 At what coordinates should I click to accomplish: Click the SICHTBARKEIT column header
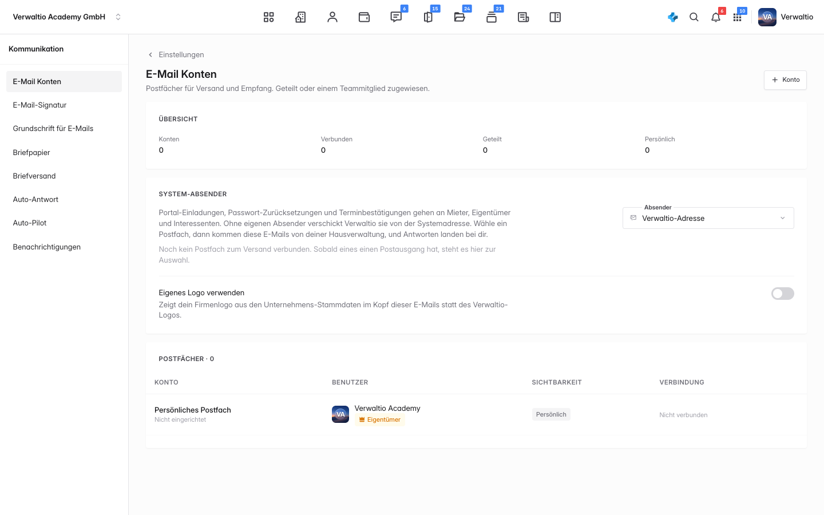557,382
